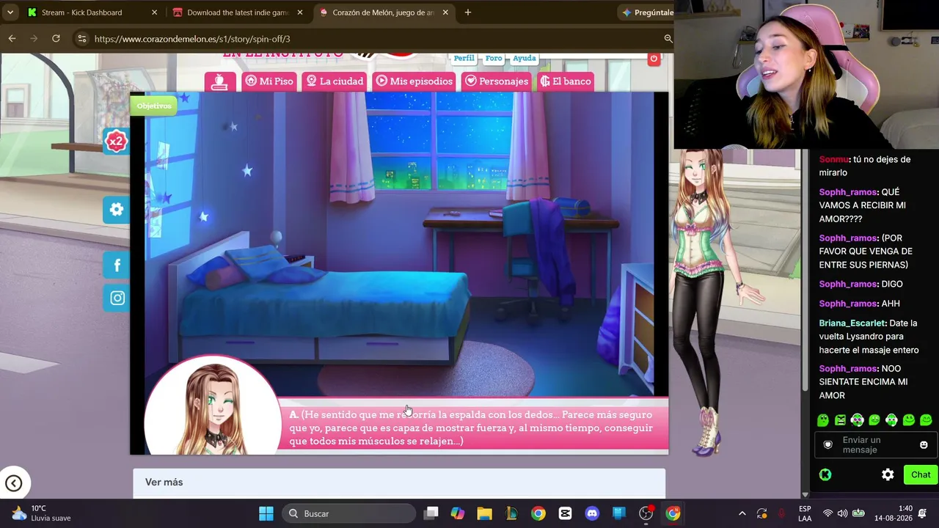Click the round back arrow button

pyautogui.click(x=13, y=483)
